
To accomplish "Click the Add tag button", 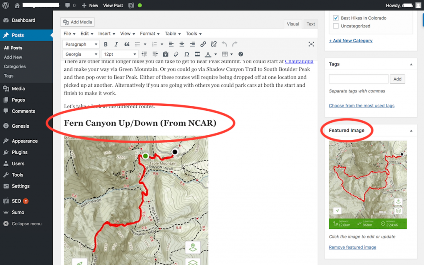I will [x=397, y=79].
